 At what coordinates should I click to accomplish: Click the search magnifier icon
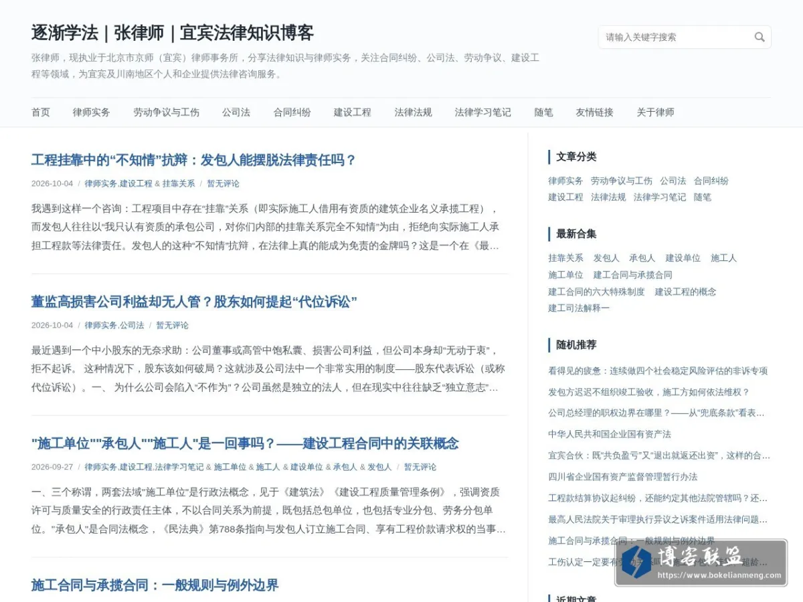[760, 37]
